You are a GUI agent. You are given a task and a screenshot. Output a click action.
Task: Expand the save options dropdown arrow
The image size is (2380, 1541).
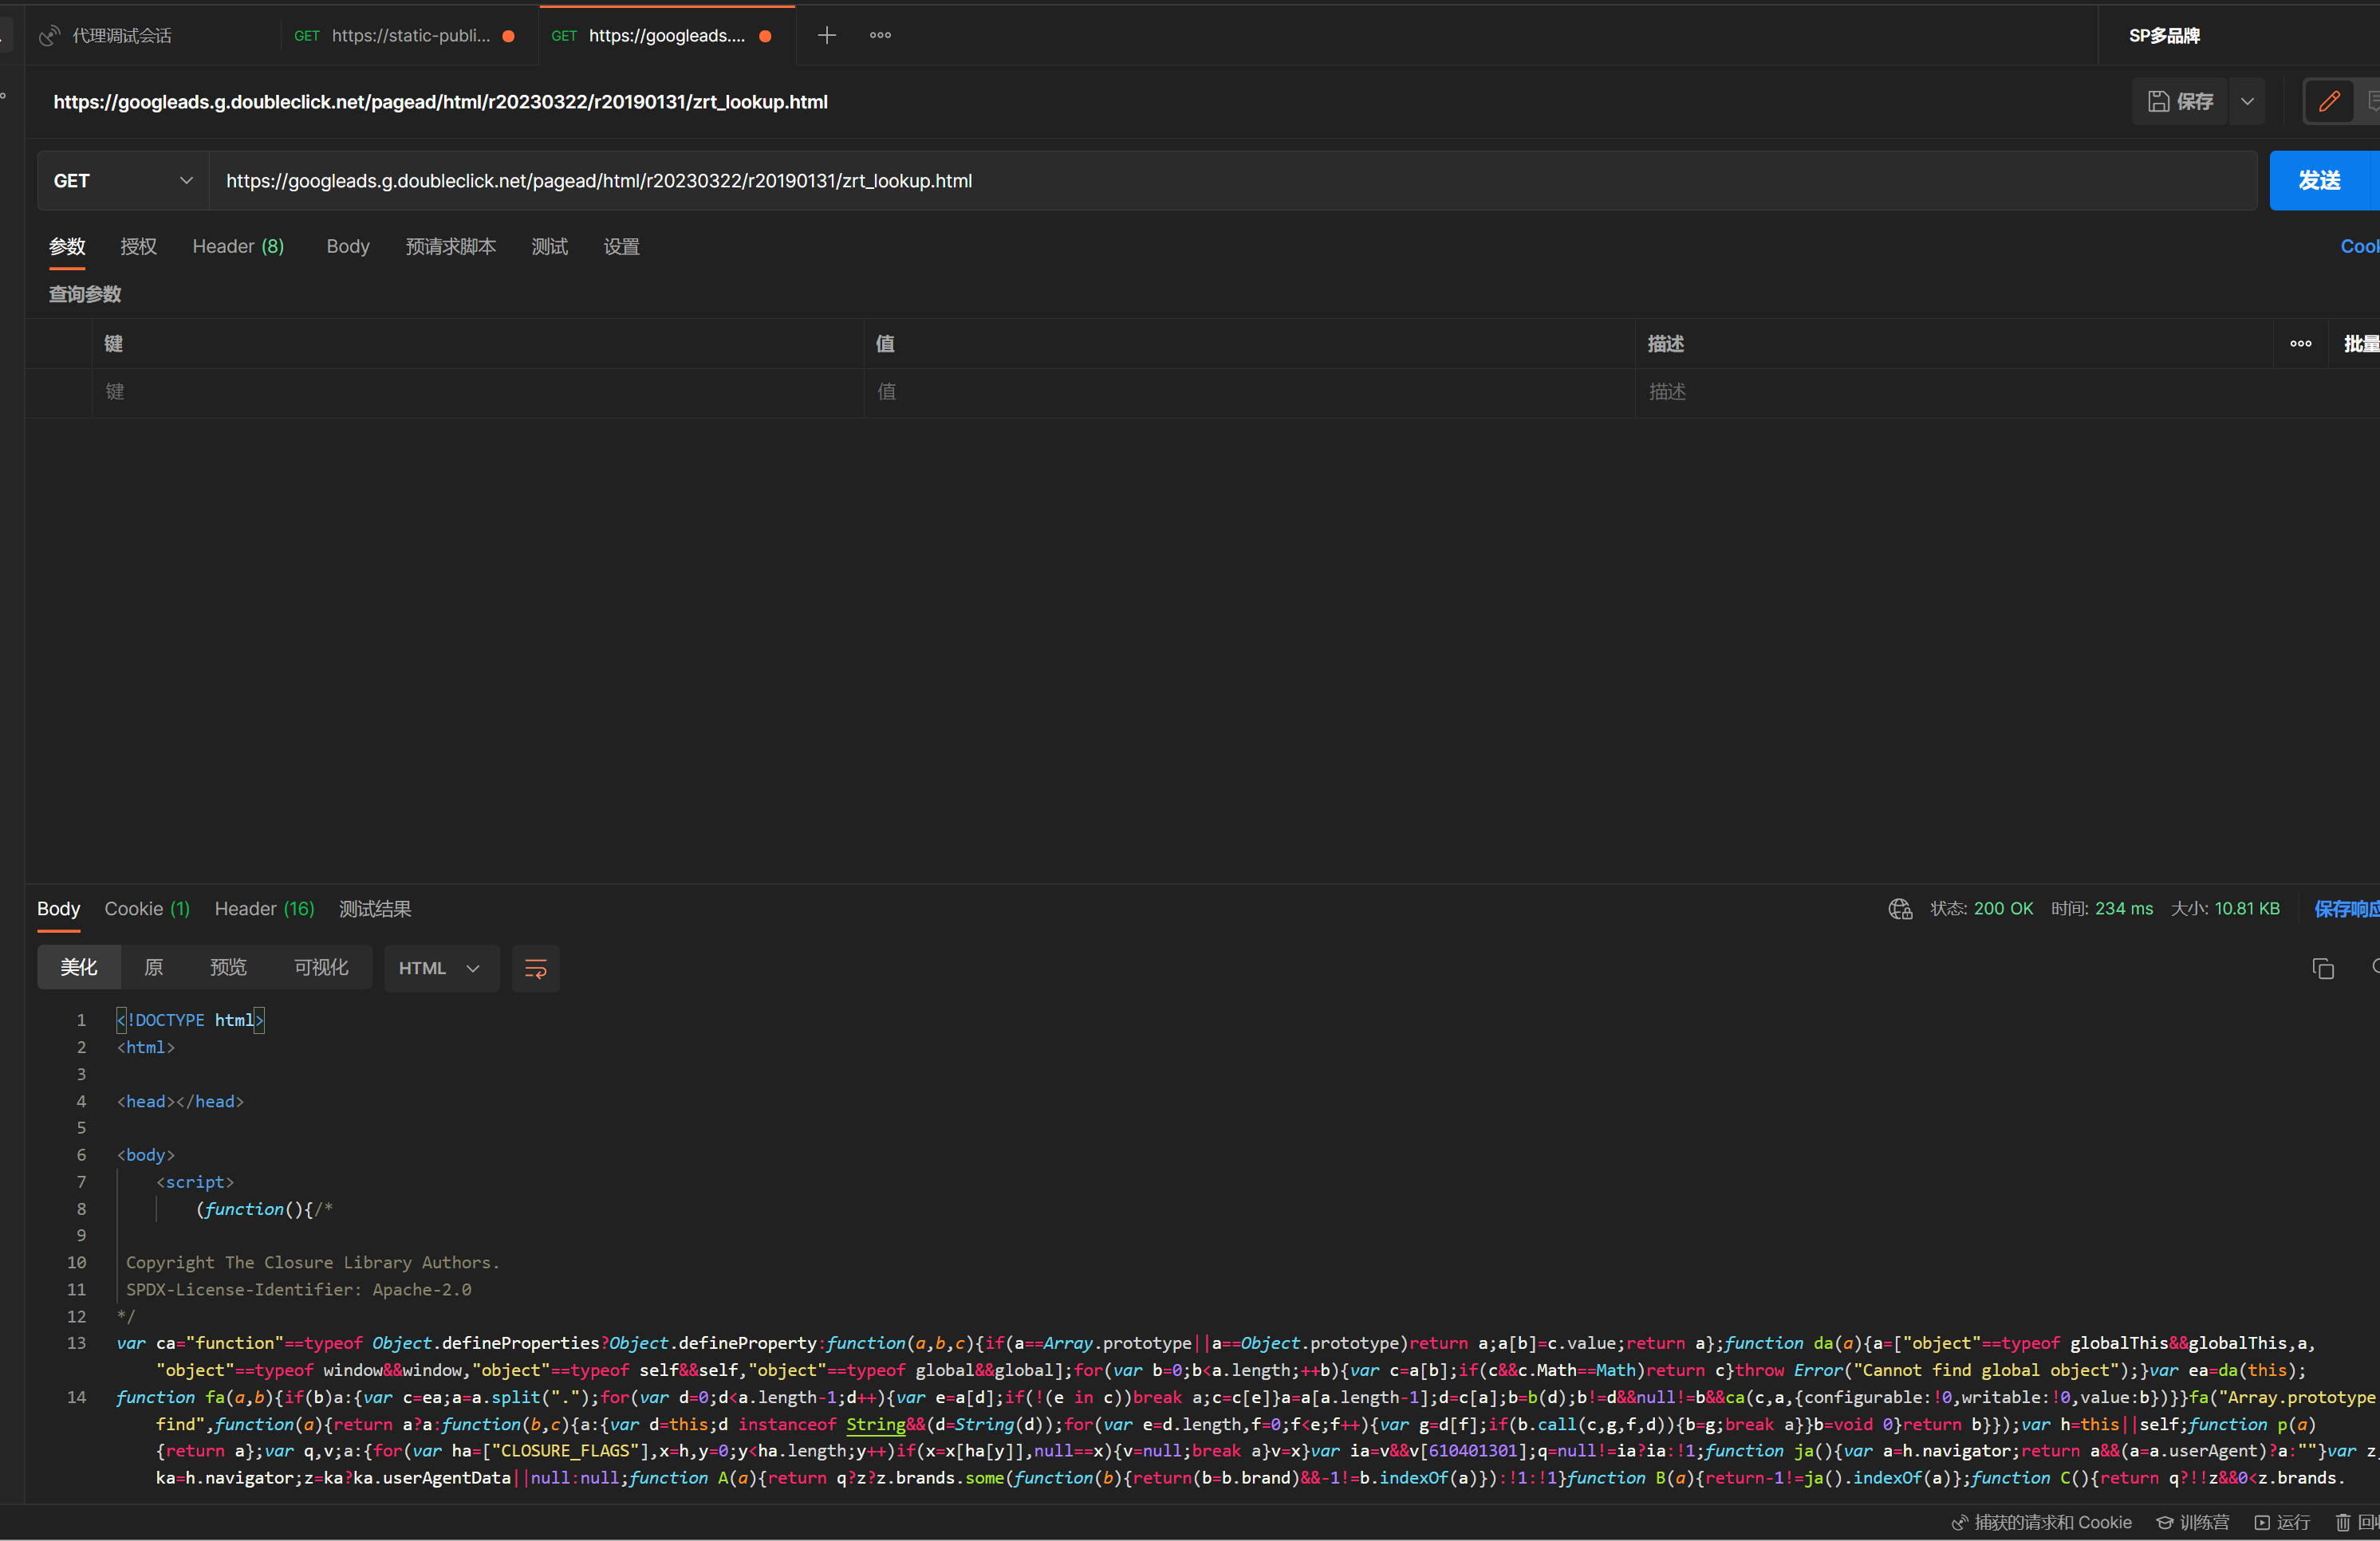pos(2247,101)
